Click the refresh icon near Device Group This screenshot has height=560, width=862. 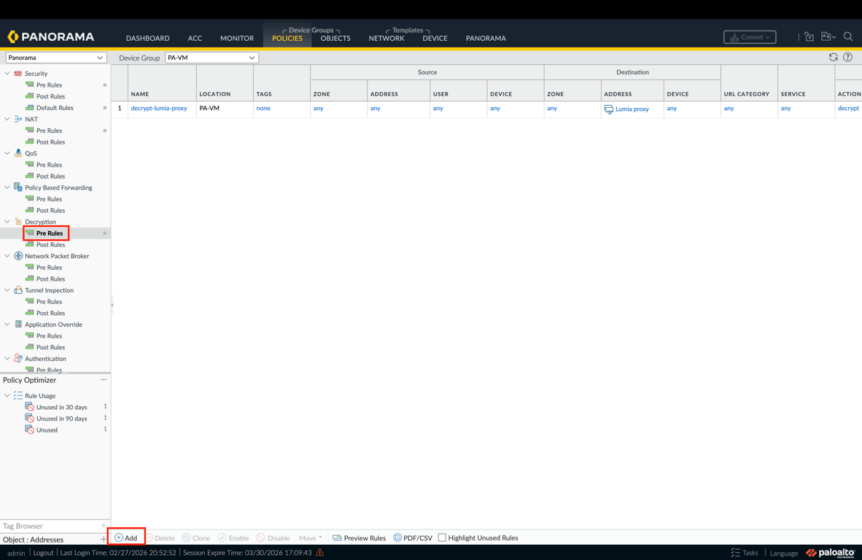(834, 57)
